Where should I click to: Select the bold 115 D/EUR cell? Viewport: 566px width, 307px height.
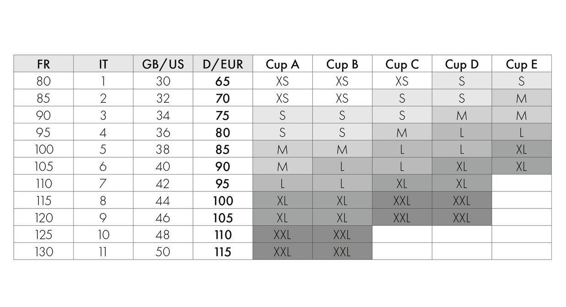[x=223, y=252]
